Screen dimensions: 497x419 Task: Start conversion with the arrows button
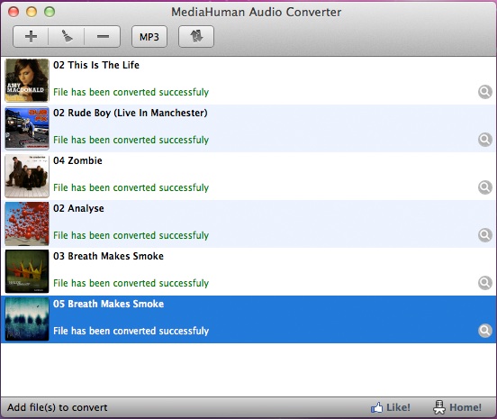coord(196,37)
